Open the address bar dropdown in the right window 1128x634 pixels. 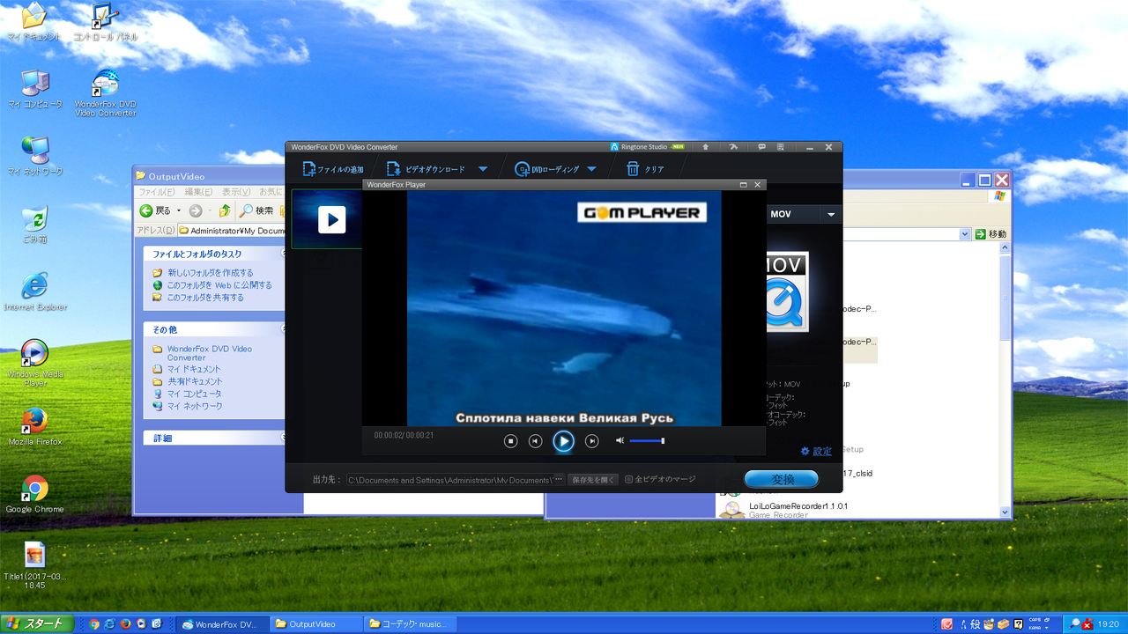tap(964, 234)
